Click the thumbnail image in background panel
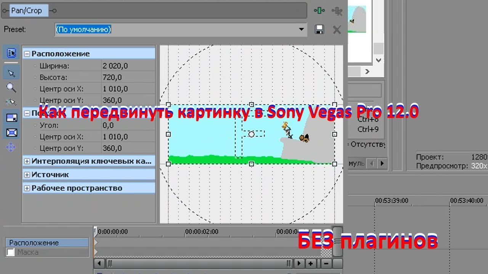Screen dimensions: 488x274 pyautogui.click(x=357, y=19)
